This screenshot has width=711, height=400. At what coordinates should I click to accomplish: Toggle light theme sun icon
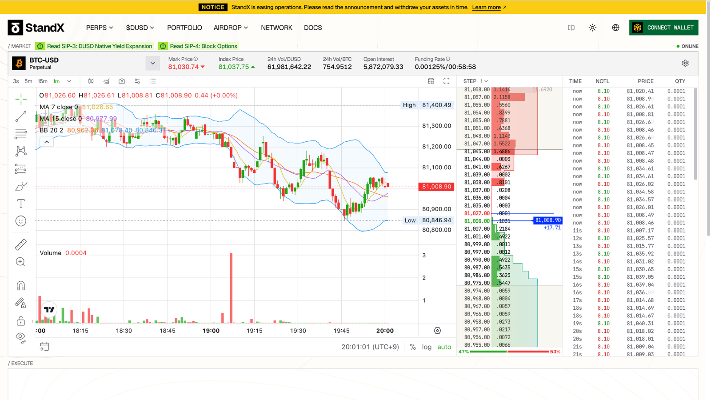point(592,28)
